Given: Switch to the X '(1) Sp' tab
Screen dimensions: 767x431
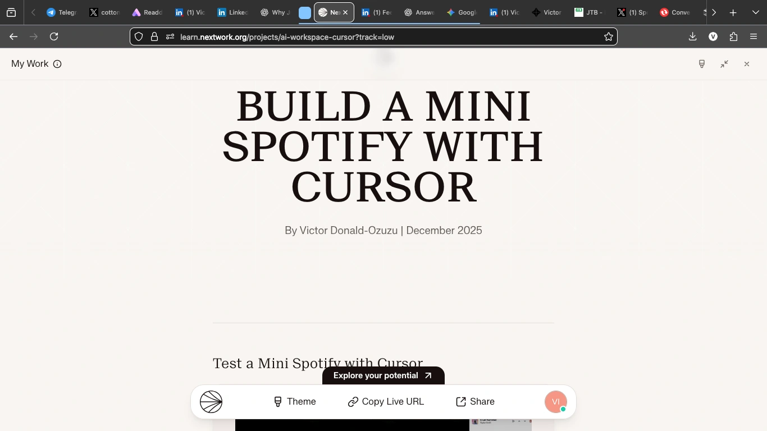Looking at the screenshot, I should pyautogui.click(x=632, y=12).
